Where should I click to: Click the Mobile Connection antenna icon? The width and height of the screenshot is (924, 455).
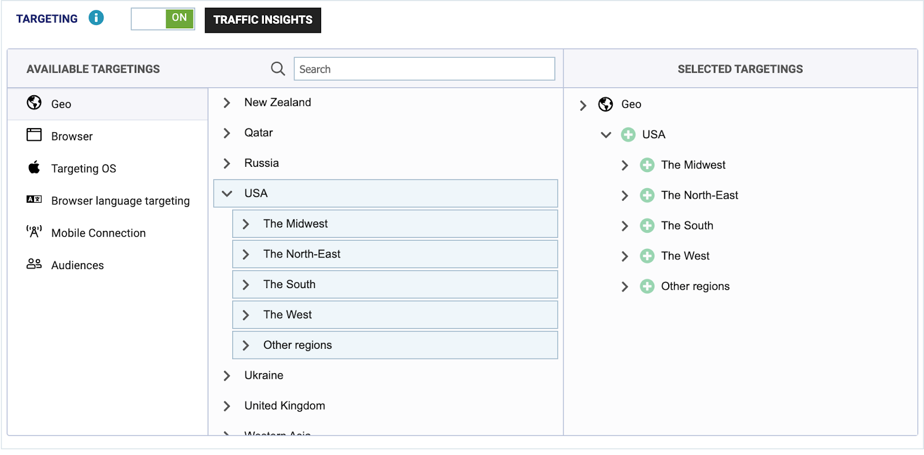click(34, 232)
